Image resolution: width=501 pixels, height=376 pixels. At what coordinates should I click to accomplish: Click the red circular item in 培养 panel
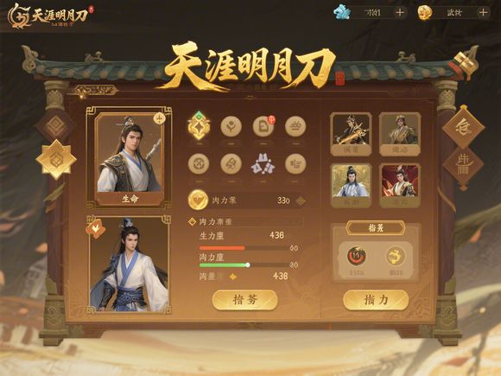(x=356, y=256)
